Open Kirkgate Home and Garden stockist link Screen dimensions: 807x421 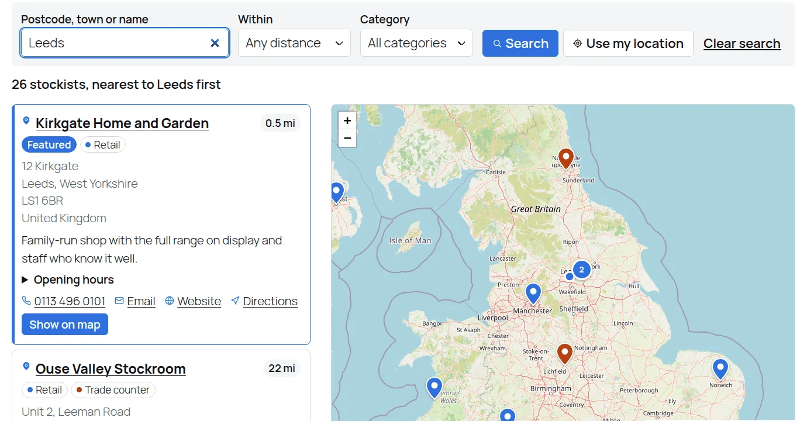pyautogui.click(x=122, y=123)
